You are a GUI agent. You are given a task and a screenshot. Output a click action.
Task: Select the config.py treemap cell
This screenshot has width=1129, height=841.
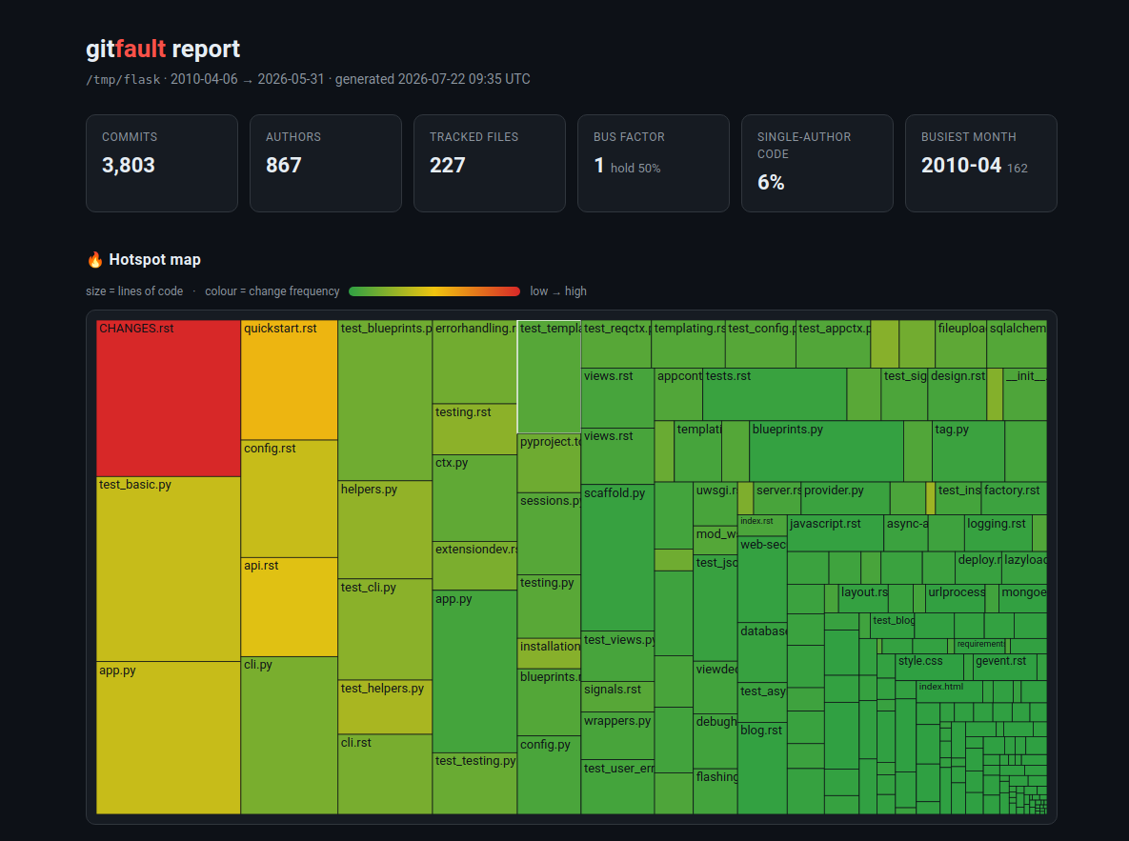tap(550, 775)
